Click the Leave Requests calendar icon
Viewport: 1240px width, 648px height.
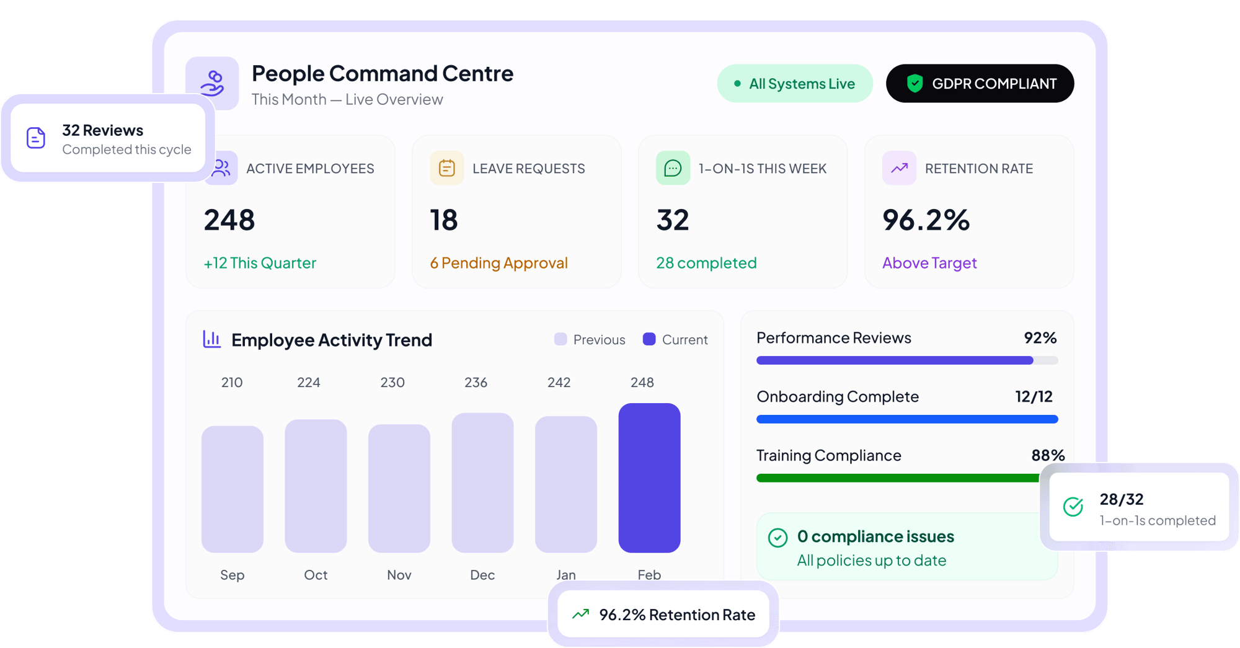point(446,168)
